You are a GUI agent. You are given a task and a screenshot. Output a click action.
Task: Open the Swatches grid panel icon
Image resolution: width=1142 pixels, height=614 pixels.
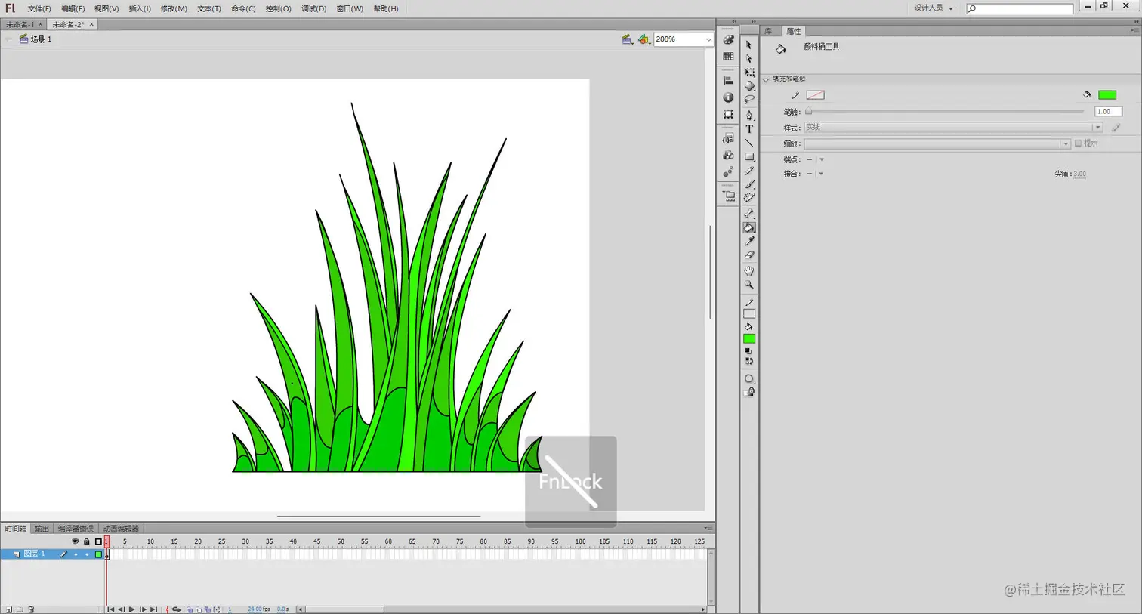728,57
